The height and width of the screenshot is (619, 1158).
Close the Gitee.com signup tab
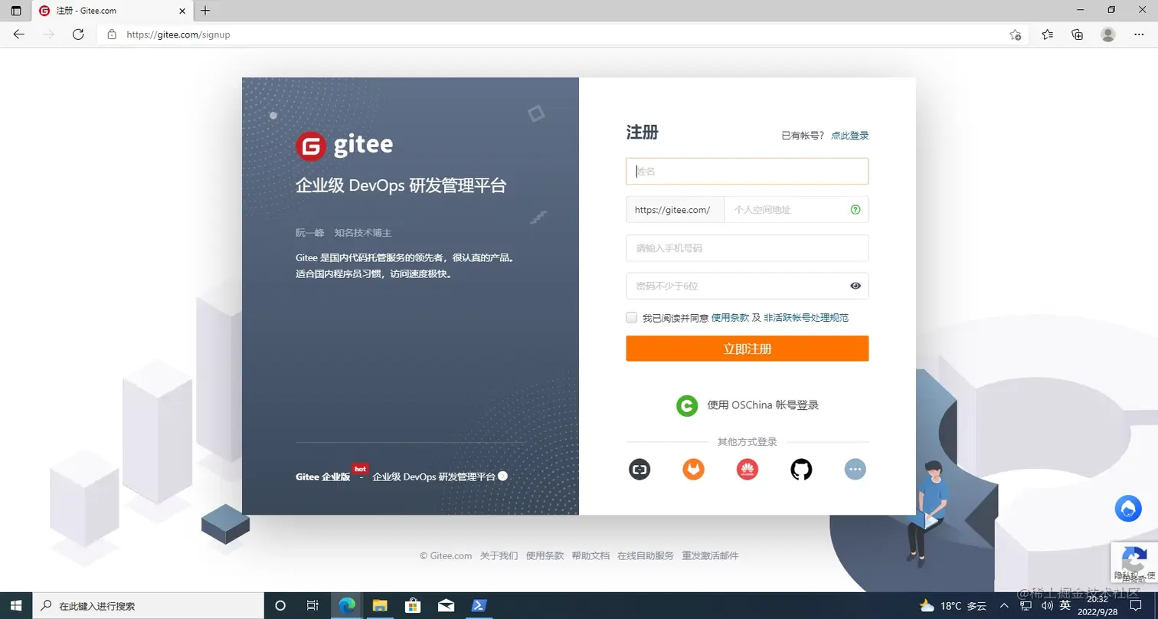point(182,11)
